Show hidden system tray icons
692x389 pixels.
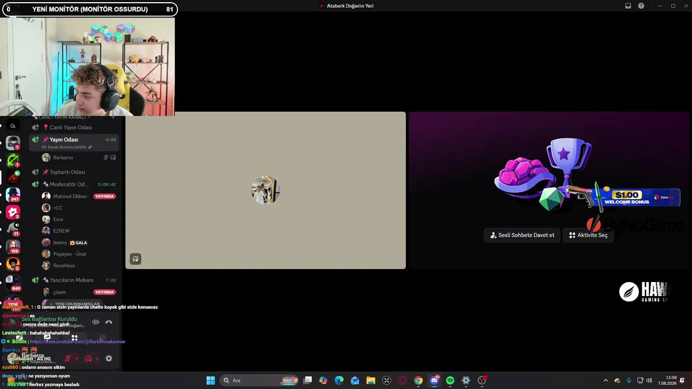[x=605, y=380]
